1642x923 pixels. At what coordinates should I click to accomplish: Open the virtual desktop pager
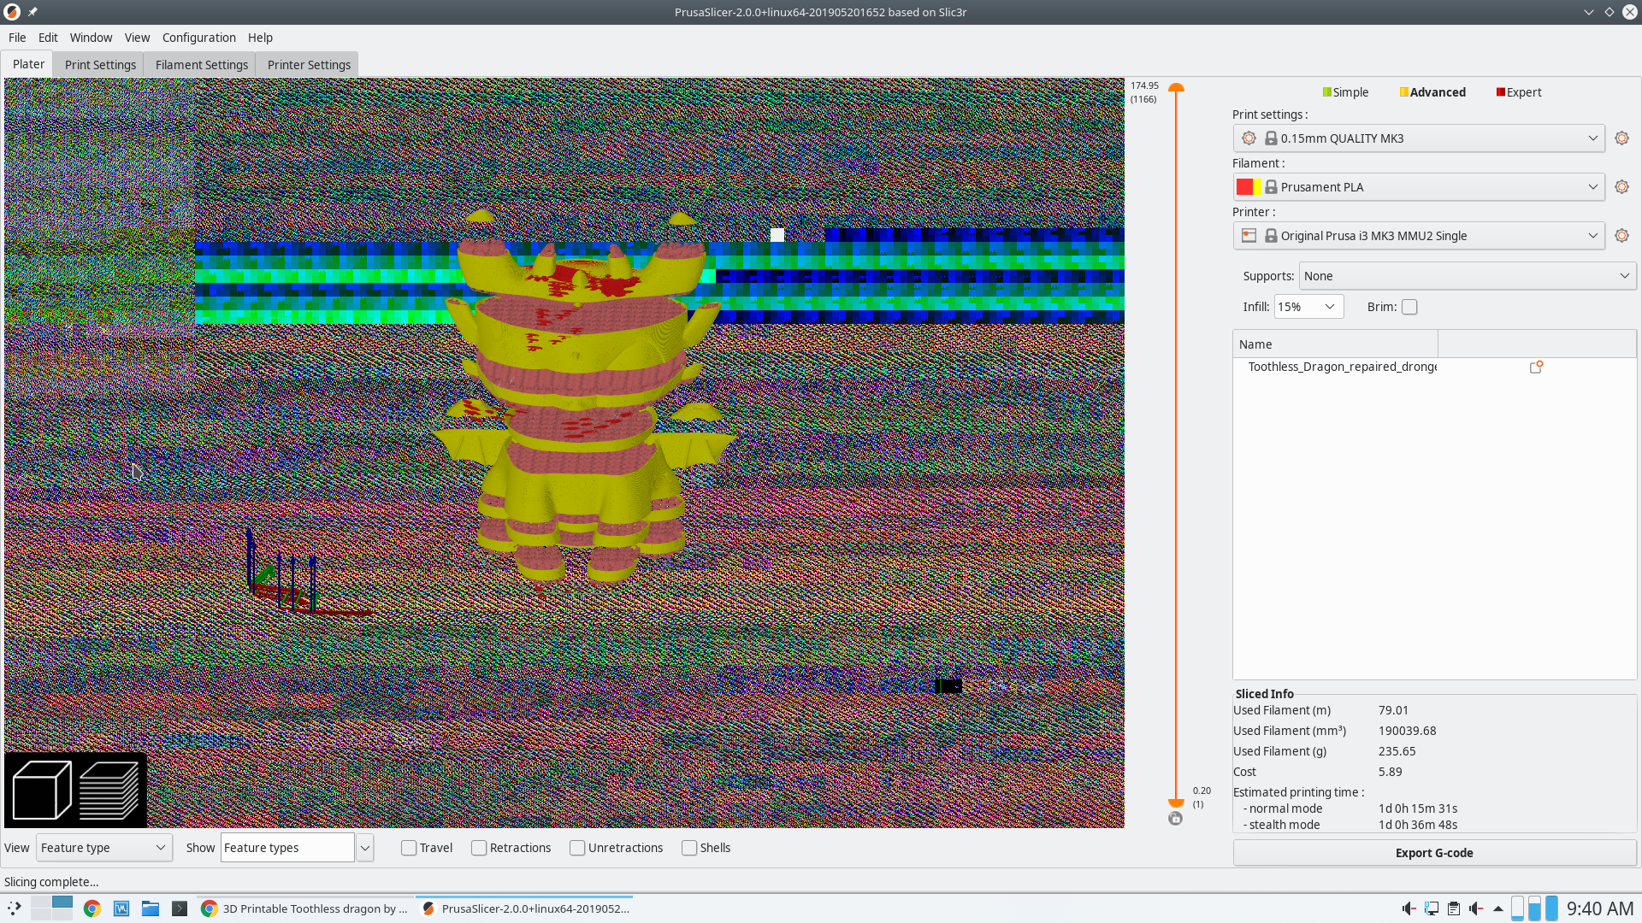point(52,908)
